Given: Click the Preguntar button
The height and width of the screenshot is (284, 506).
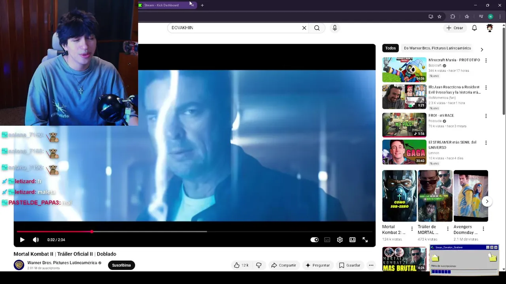Looking at the screenshot, I should click(x=317, y=265).
